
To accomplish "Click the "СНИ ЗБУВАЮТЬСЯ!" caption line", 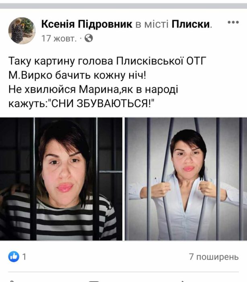I will (x=82, y=104).
